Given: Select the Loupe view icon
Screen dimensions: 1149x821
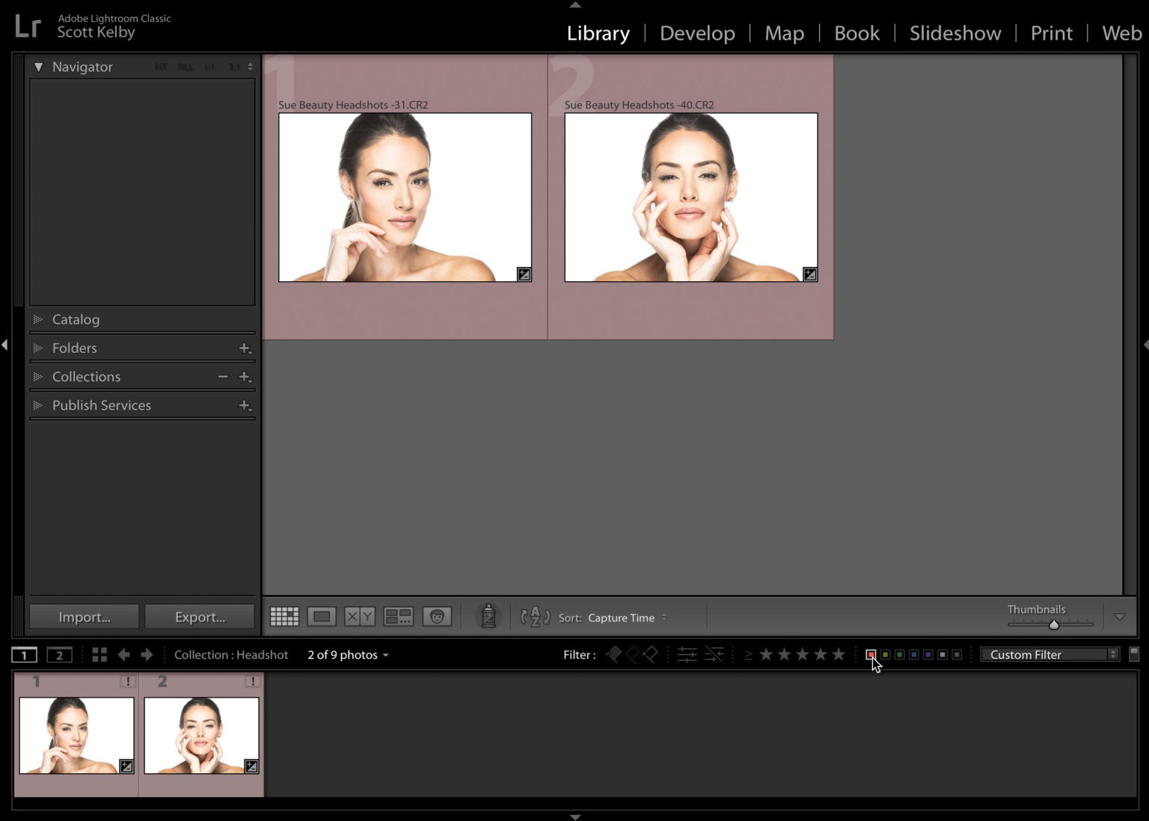Looking at the screenshot, I should (322, 616).
